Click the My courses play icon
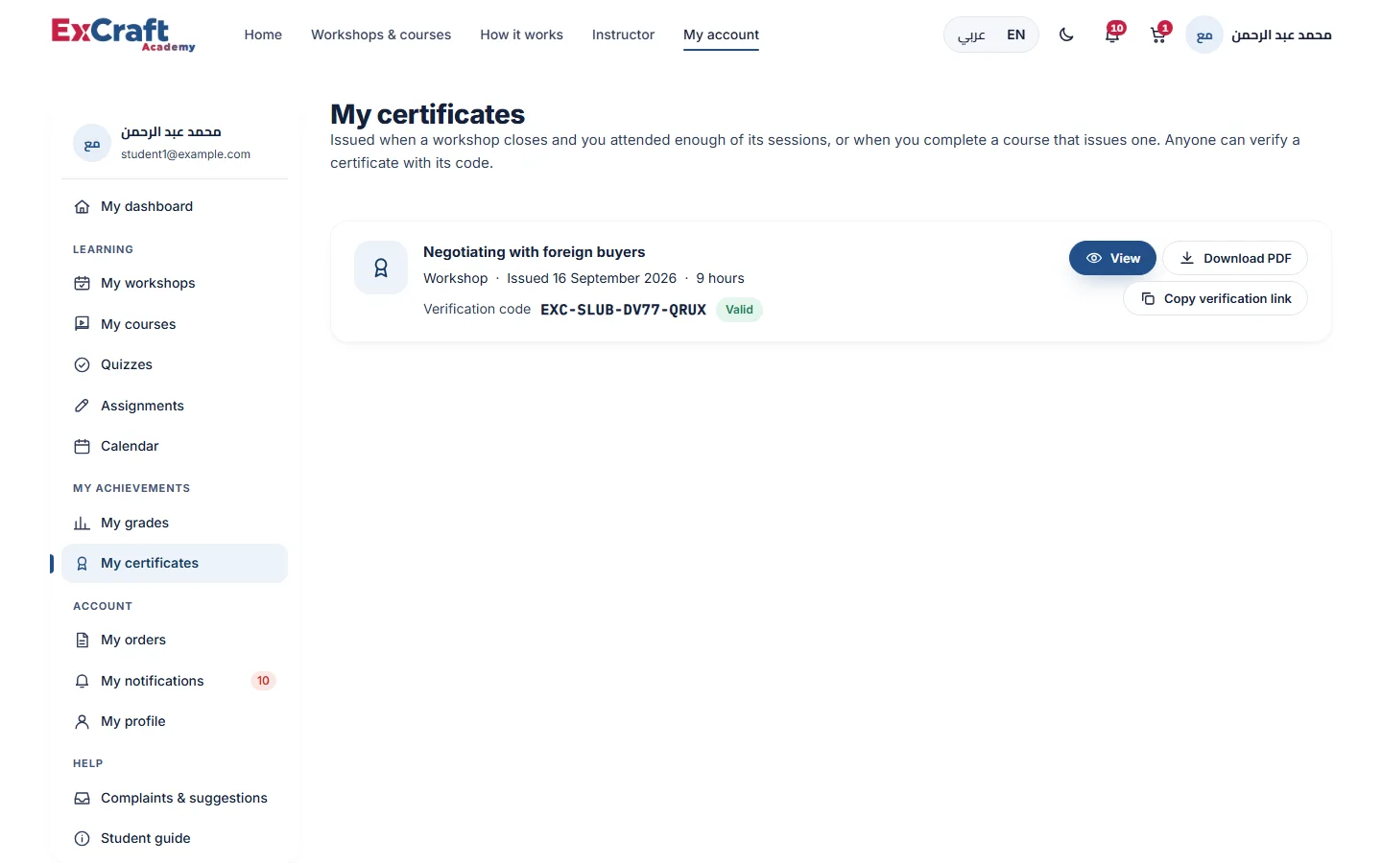Image resolution: width=1382 pixels, height=863 pixels. click(83, 324)
